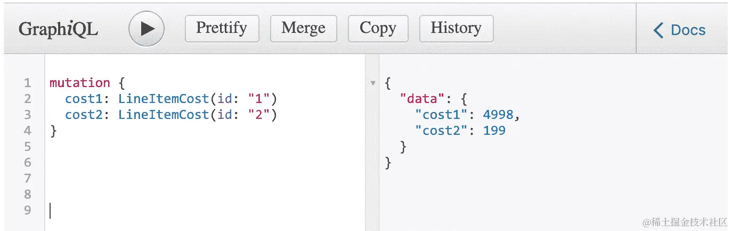Click LineItemCost field on line 2
Image resolution: width=731 pixels, height=231 pixels.
coord(164,99)
